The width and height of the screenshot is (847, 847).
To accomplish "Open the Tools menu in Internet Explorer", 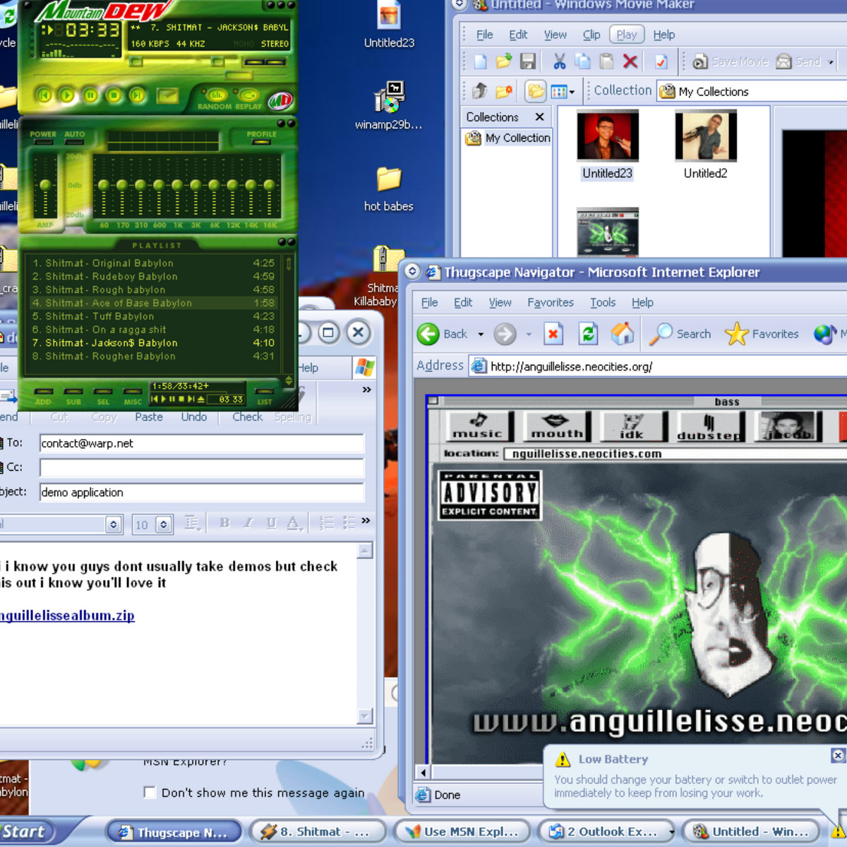I will [x=603, y=303].
